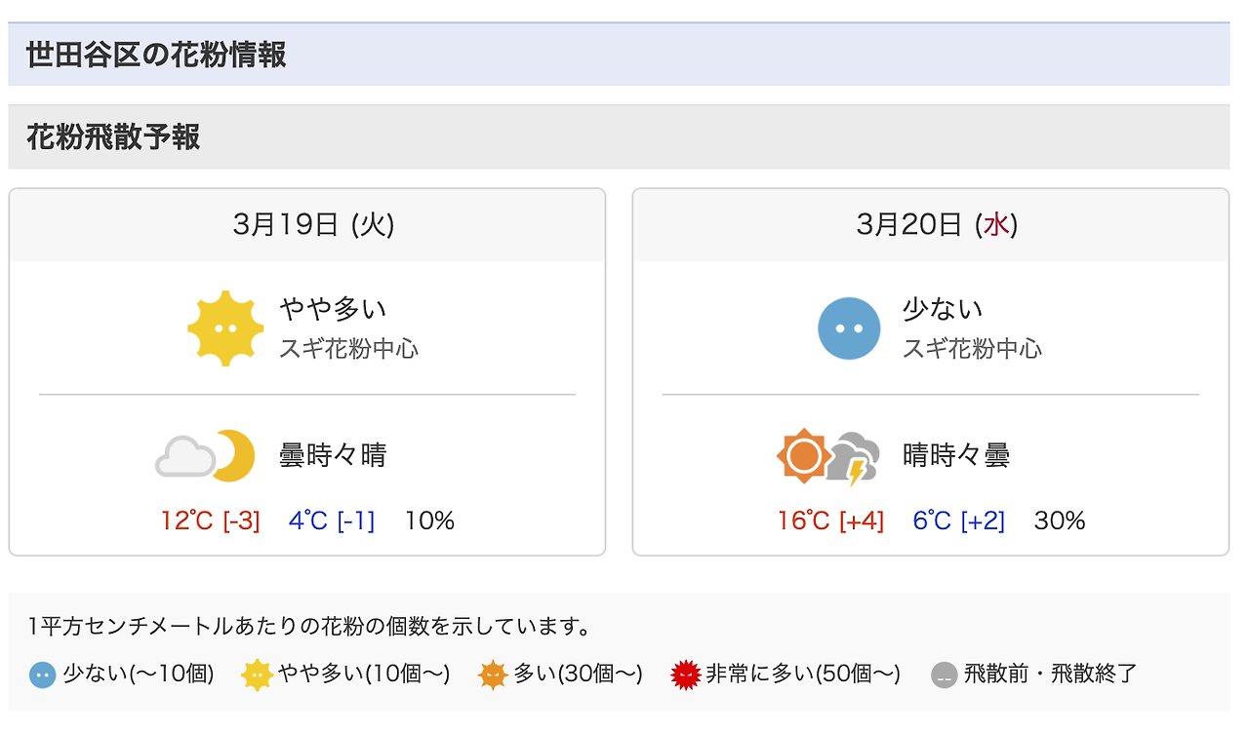This screenshot has height=733, width=1249.
Task: Select the 3月19日 (火) date header
Action: [x=314, y=225]
